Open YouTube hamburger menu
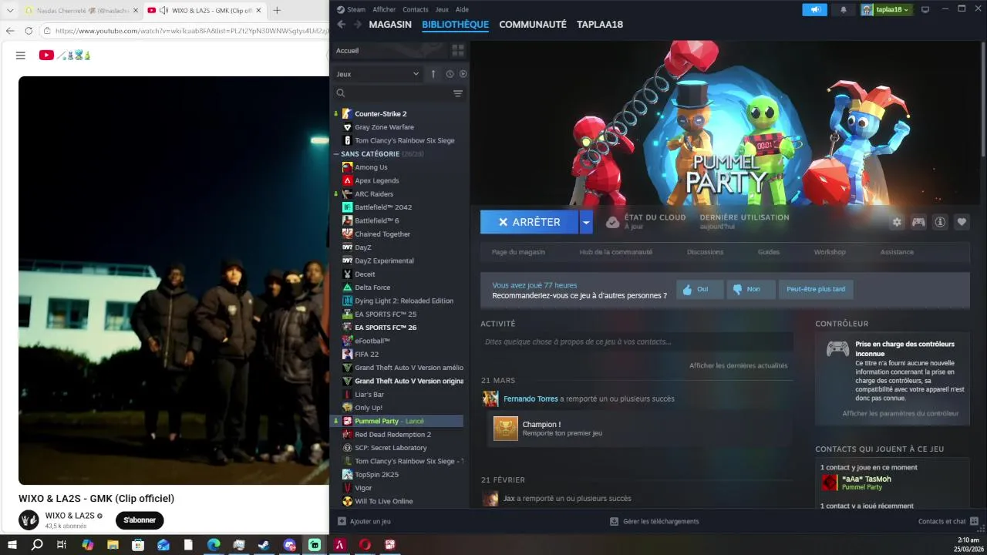This screenshot has width=987, height=555. click(x=21, y=55)
